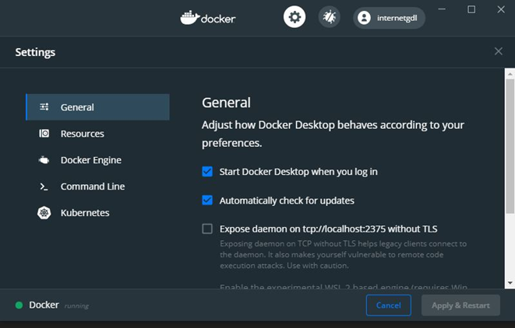
Task: Minimize the Docker Desktop window
Action: [442, 9]
